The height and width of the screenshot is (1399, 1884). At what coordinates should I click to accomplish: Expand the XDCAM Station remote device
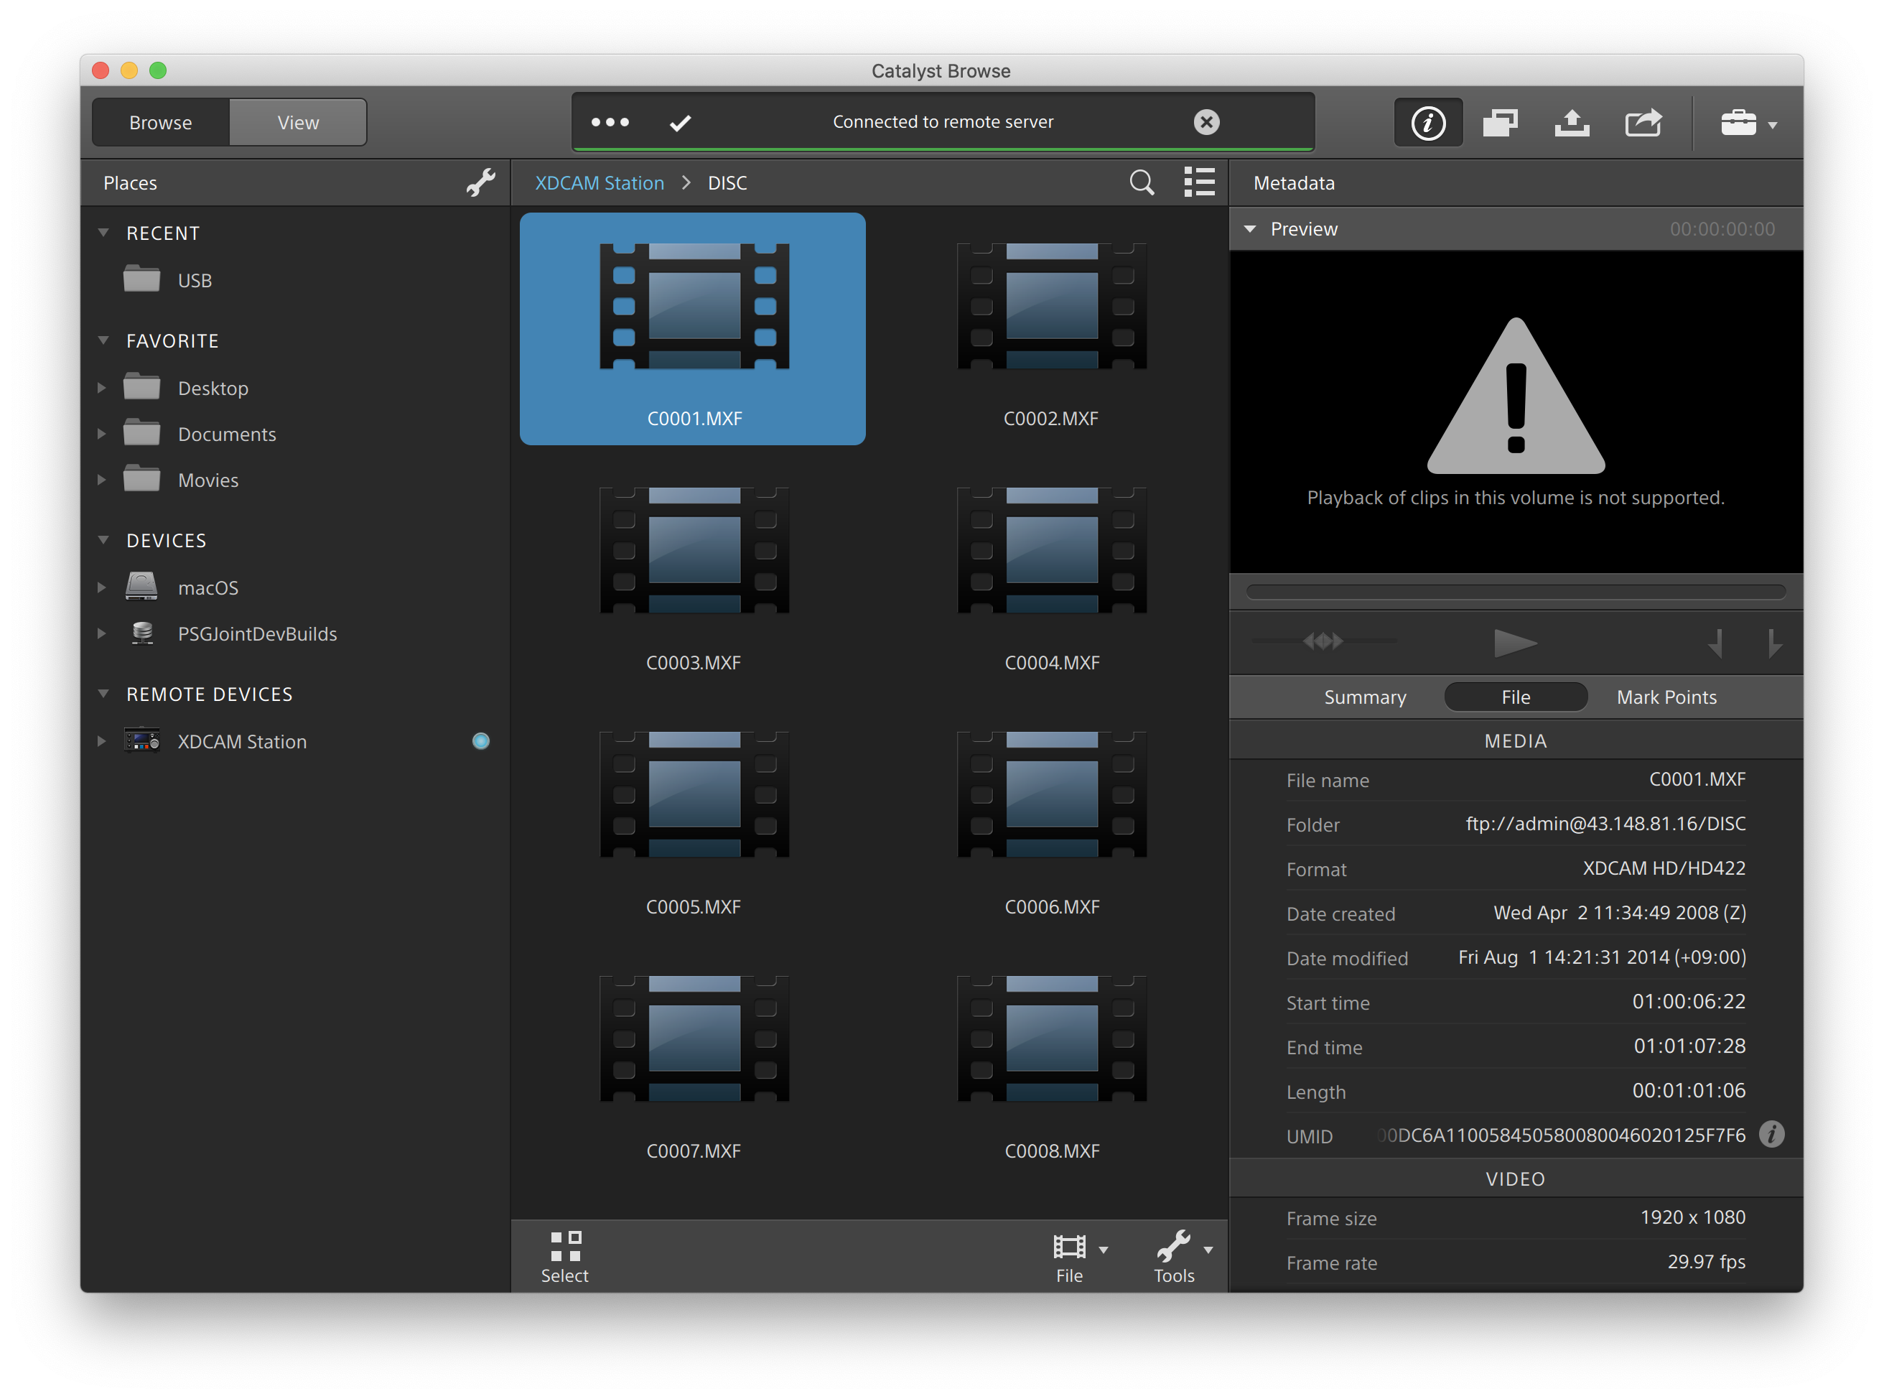click(102, 742)
